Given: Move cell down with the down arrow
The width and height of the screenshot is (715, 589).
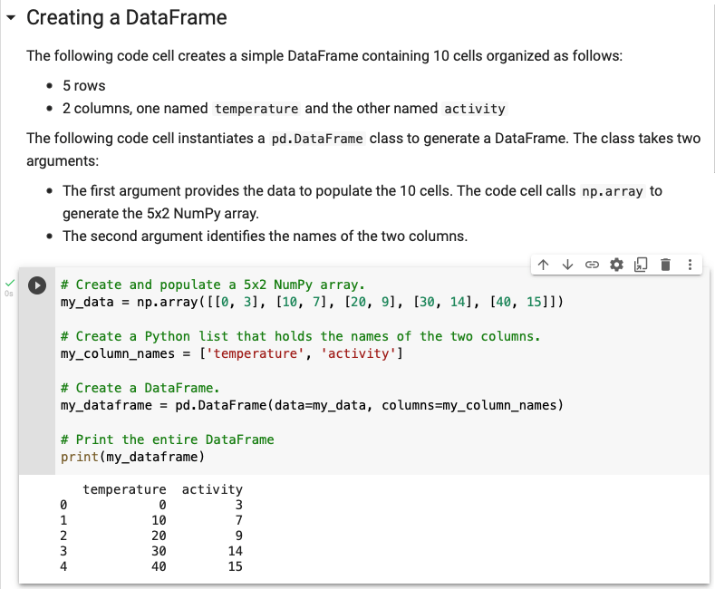Looking at the screenshot, I should (x=567, y=265).
